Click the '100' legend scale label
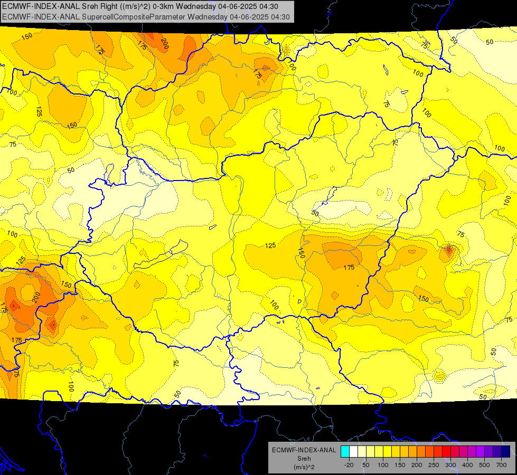 pos(383,465)
